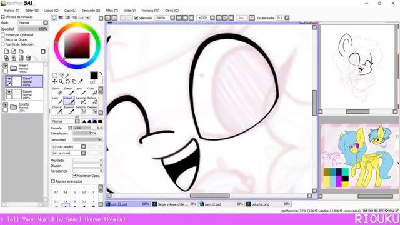Open the Editar menu

click(x=32, y=11)
